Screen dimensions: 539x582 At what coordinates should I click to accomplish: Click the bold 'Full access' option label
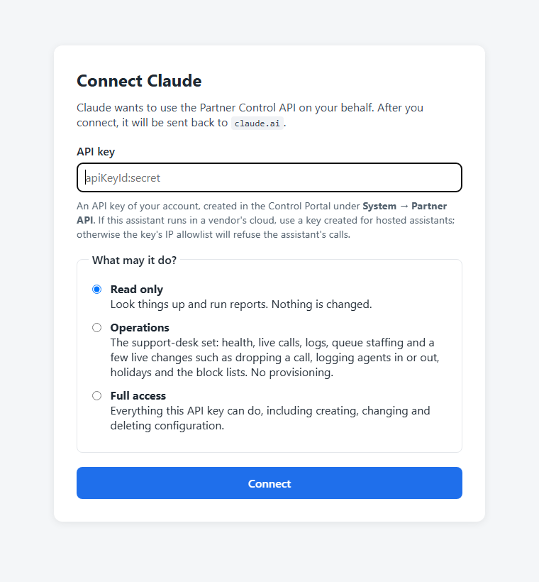tap(138, 395)
